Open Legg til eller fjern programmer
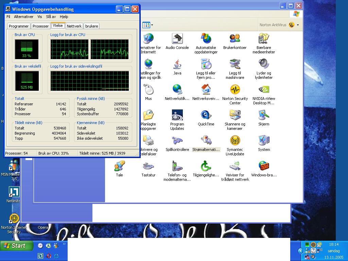The image size is (348, 261). [206, 69]
